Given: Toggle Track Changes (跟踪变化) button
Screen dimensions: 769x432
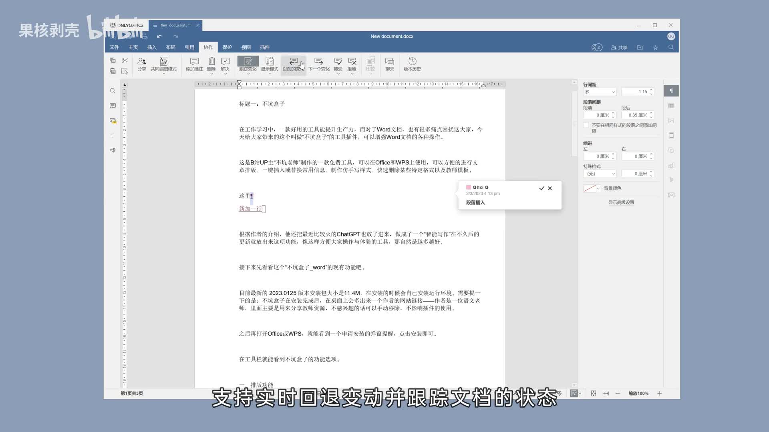Looking at the screenshot, I should 248,62.
